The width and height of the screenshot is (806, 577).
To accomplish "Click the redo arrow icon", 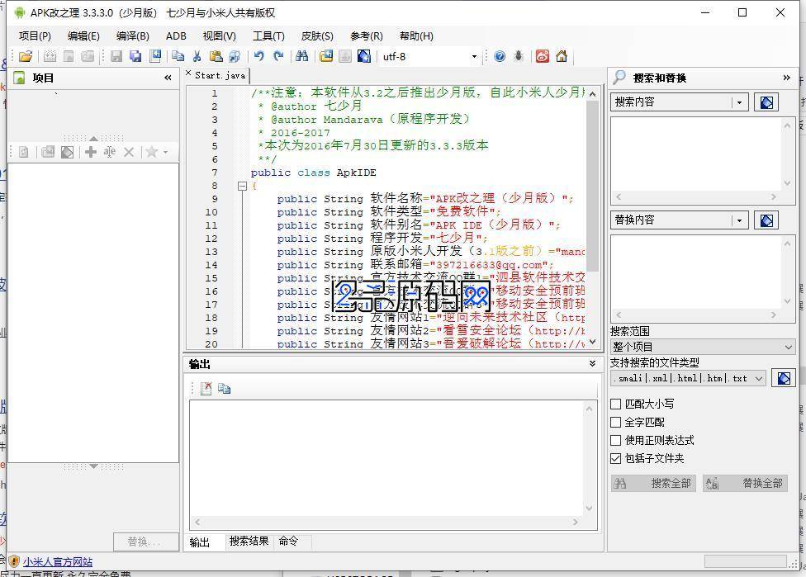I will click(278, 56).
